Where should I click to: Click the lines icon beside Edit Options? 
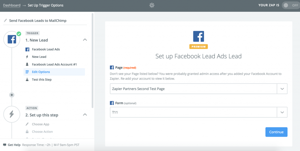pos(27,72)
